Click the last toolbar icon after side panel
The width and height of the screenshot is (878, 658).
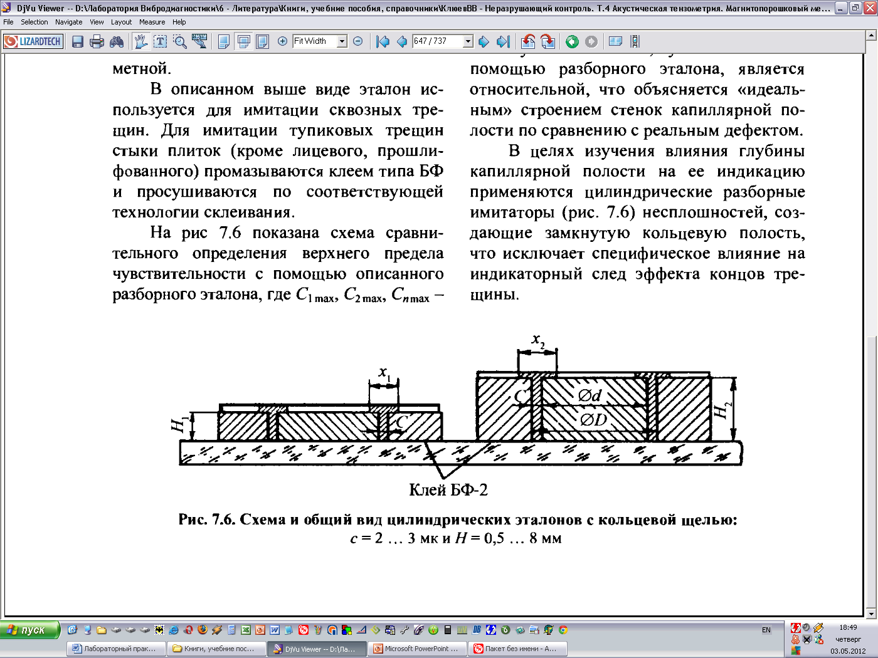tap(635, 41)
